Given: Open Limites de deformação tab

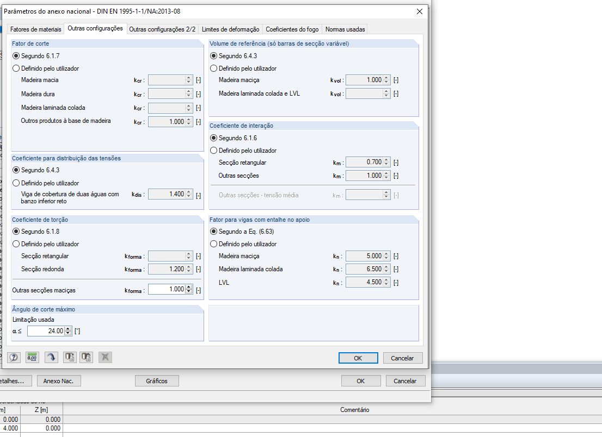Looking at the screenshot, I should [230, 29].
